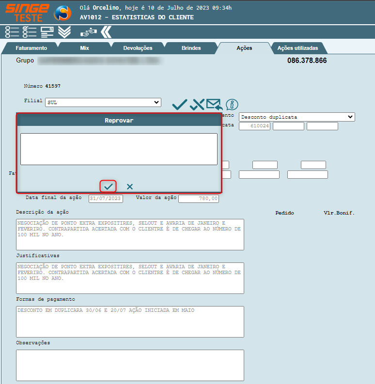Viewport: 375px width, 384px height.
Task: Click the triple down-chevron toolbar icon
Action: [64, 32]
